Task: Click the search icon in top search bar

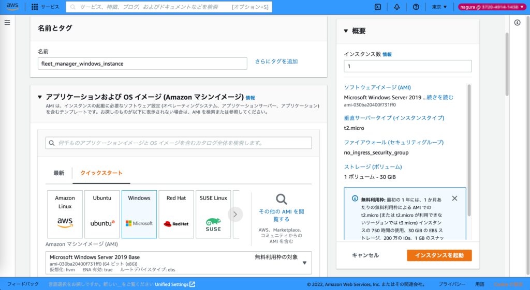Action: pyautogui.click(x=73, y=7)
